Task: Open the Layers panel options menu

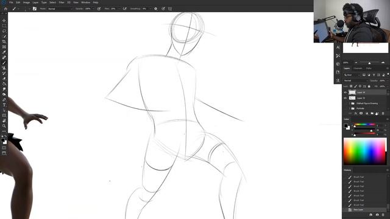Action: [x=388, y=69]
